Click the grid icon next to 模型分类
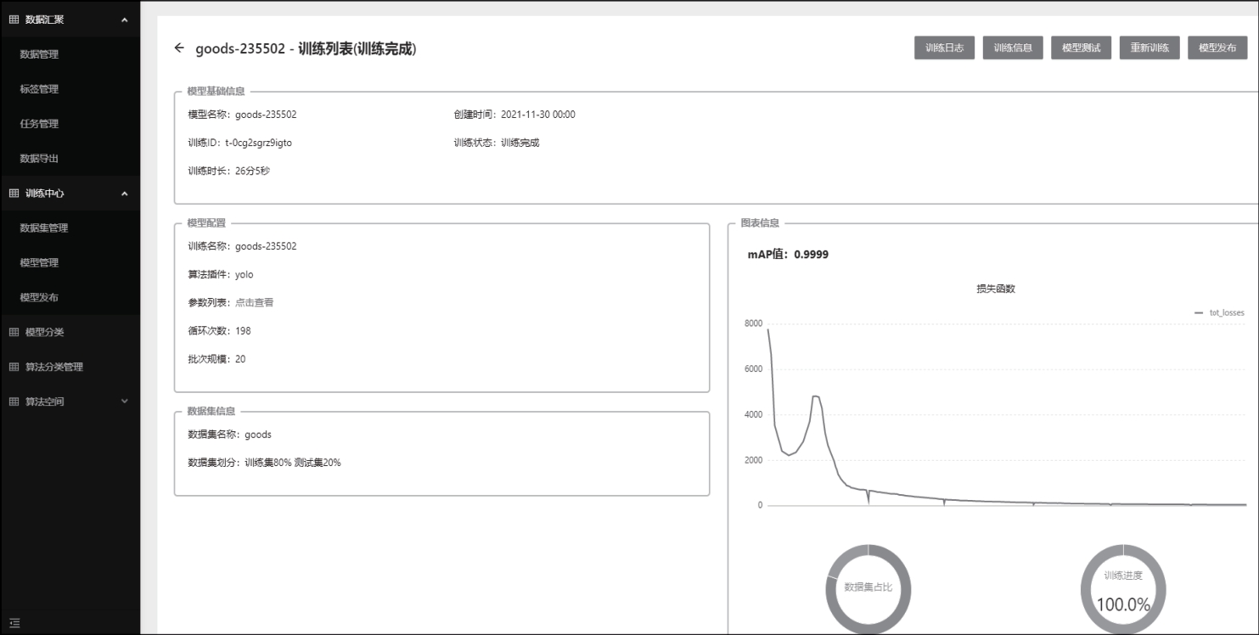The height and width of the screenshot is (635, 1259). coord(14,332)
